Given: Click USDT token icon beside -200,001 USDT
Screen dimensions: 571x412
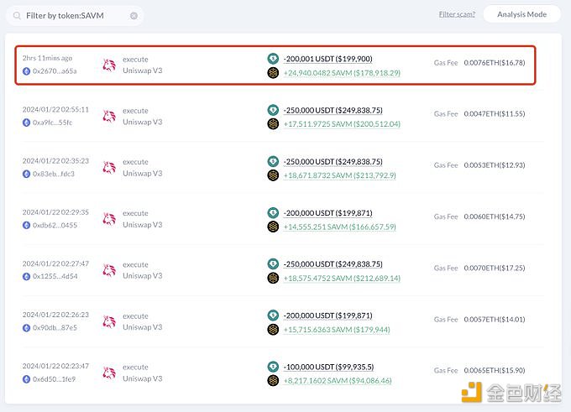Looking at the screenshot, I should [273, 59].
